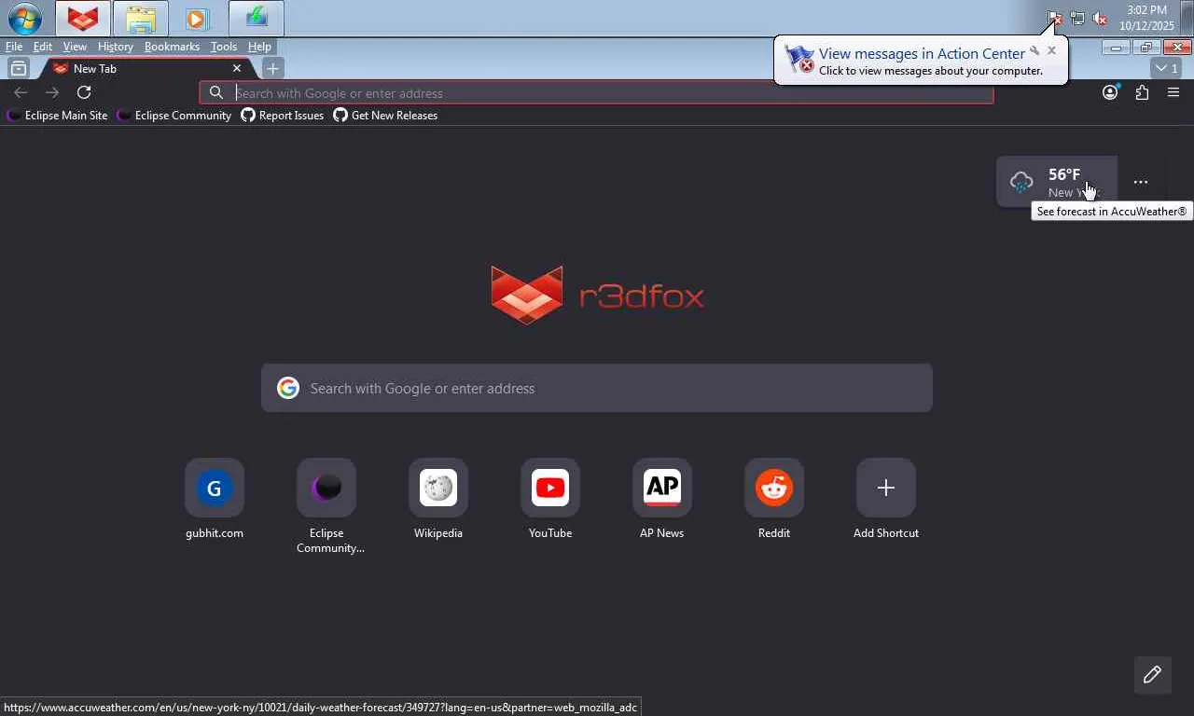Screen dimensions: 1194x716
Task: Open the browser tab manager icon
Action: [18, 68]
